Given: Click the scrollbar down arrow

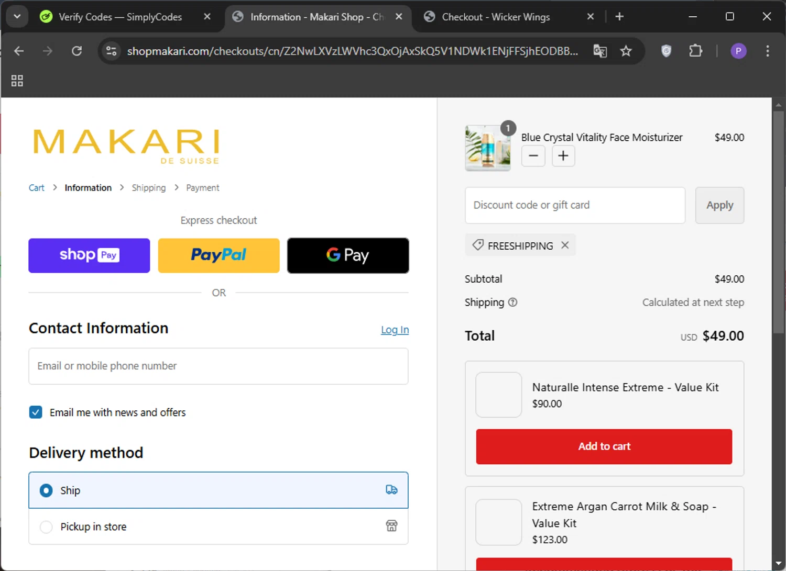Looking at the screenshot, I should (x=779, y=563).
